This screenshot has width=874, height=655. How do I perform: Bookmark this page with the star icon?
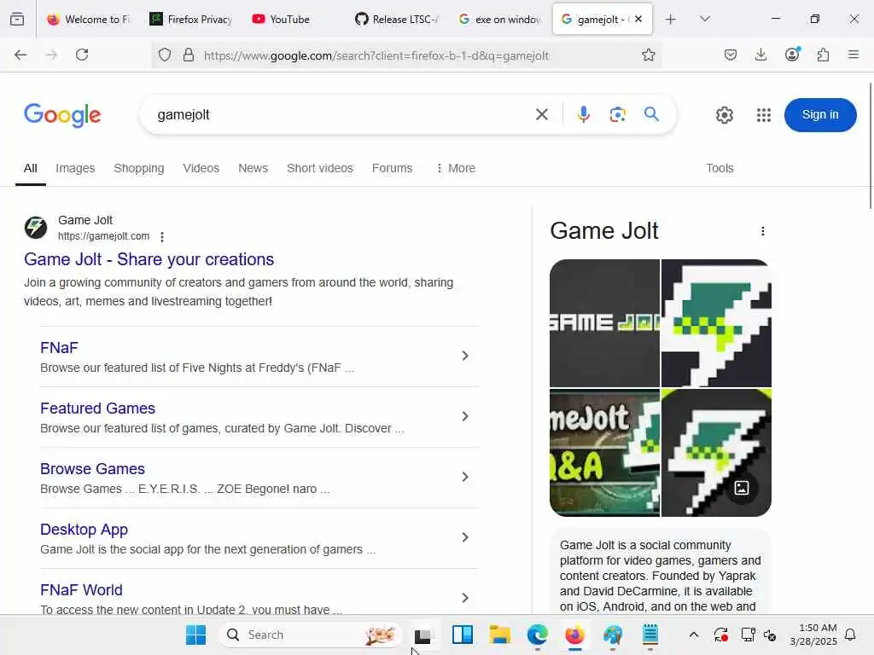click(649, 55)
